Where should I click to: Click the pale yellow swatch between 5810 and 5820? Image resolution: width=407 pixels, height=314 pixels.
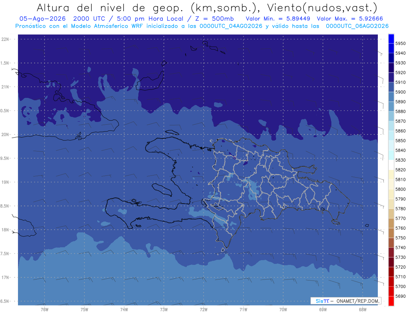click(x=391, y=175)
